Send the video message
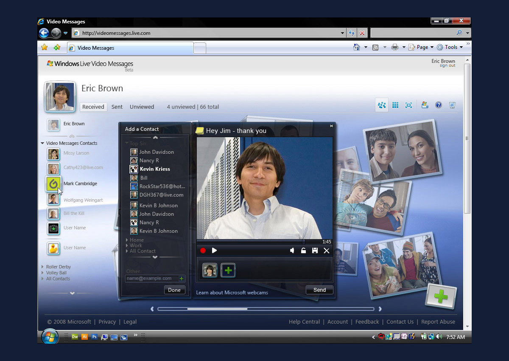509x361 pixels. point(319,290)
